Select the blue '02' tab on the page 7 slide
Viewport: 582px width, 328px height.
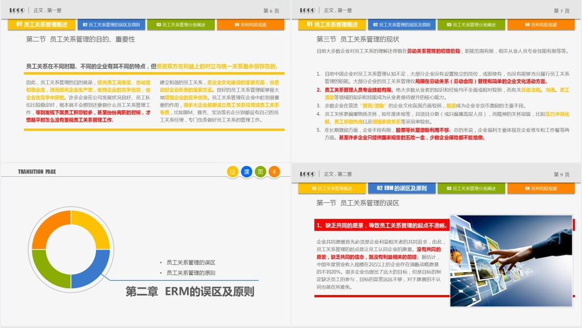[x=402, y=25]
